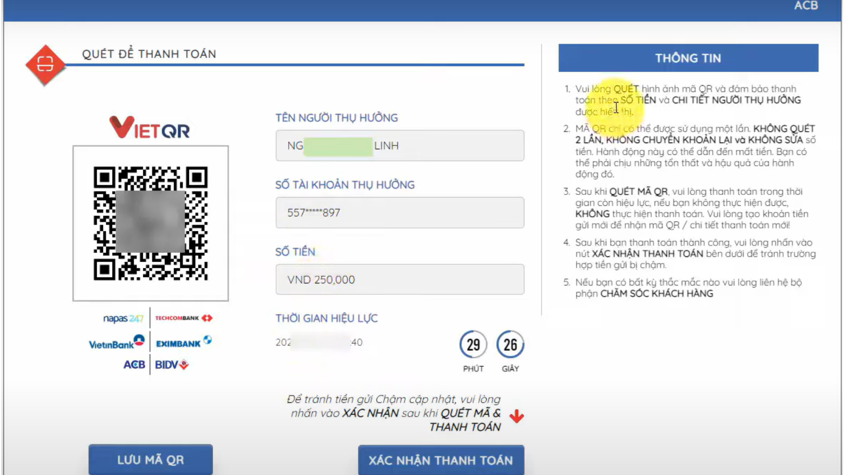The height and width of the screenshot is (475, 844).
Task: Click the amount field VND 250,000
Action: coord(400,279)
